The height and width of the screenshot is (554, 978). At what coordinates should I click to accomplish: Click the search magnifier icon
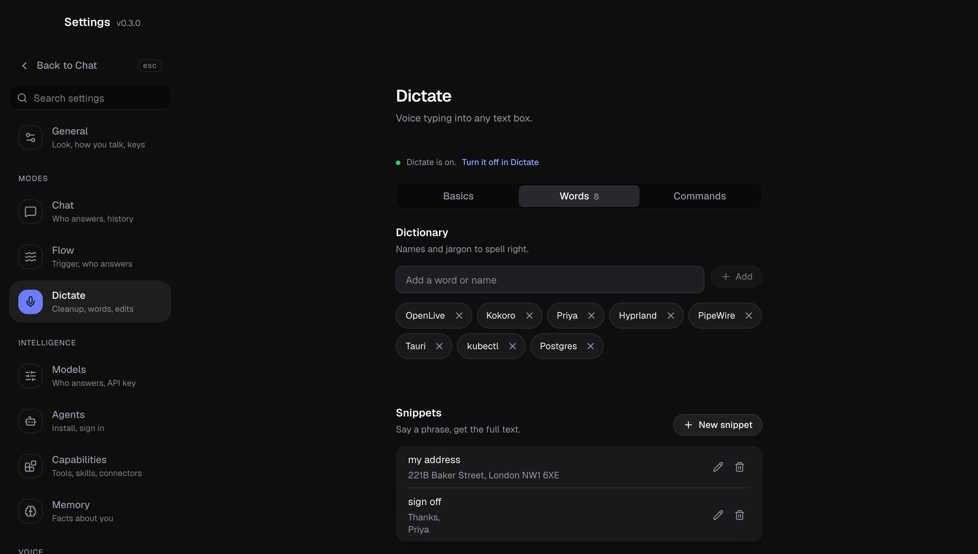23,98
